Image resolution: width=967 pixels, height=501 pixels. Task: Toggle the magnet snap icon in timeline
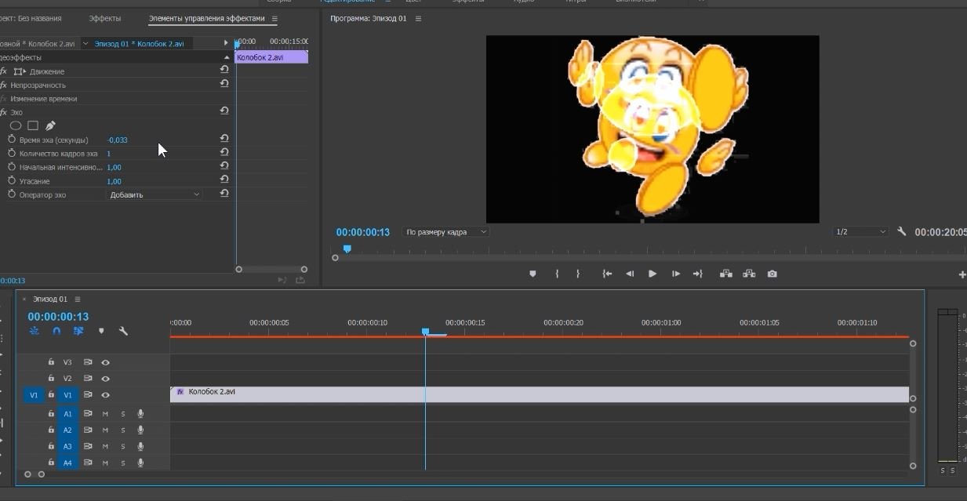pyautogui.click(x=56, y=331)
